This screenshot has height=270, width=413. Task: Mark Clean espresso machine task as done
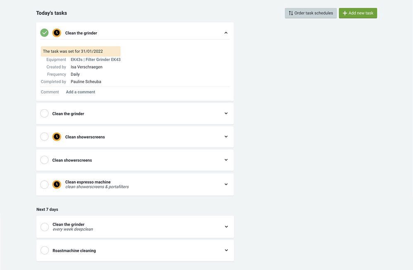(x=45, y=184)
